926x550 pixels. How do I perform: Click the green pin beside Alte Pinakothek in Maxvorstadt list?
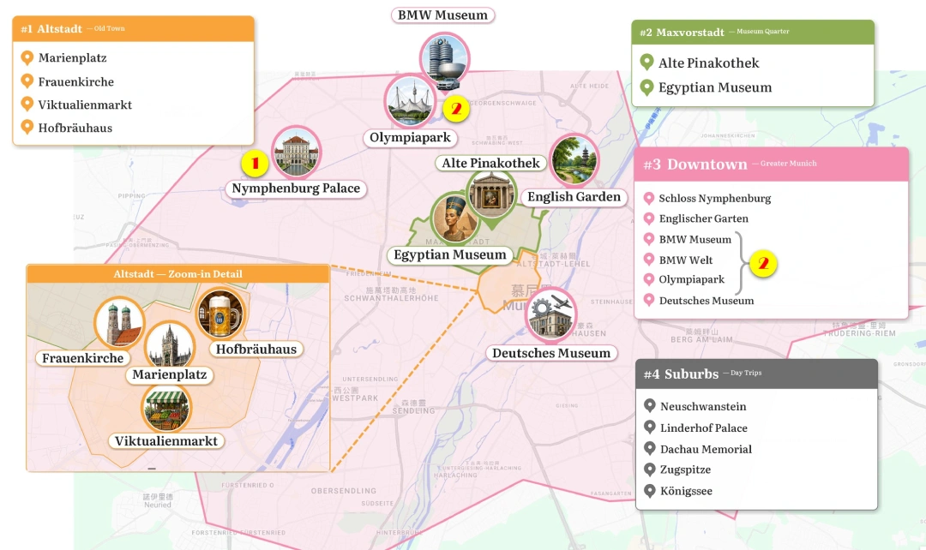pos(646,62)
